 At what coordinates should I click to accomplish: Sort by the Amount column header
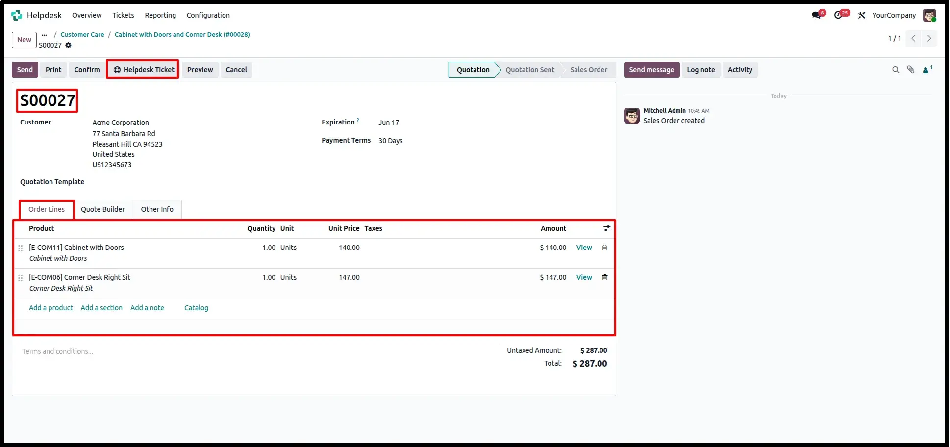[x=553, y=228]
